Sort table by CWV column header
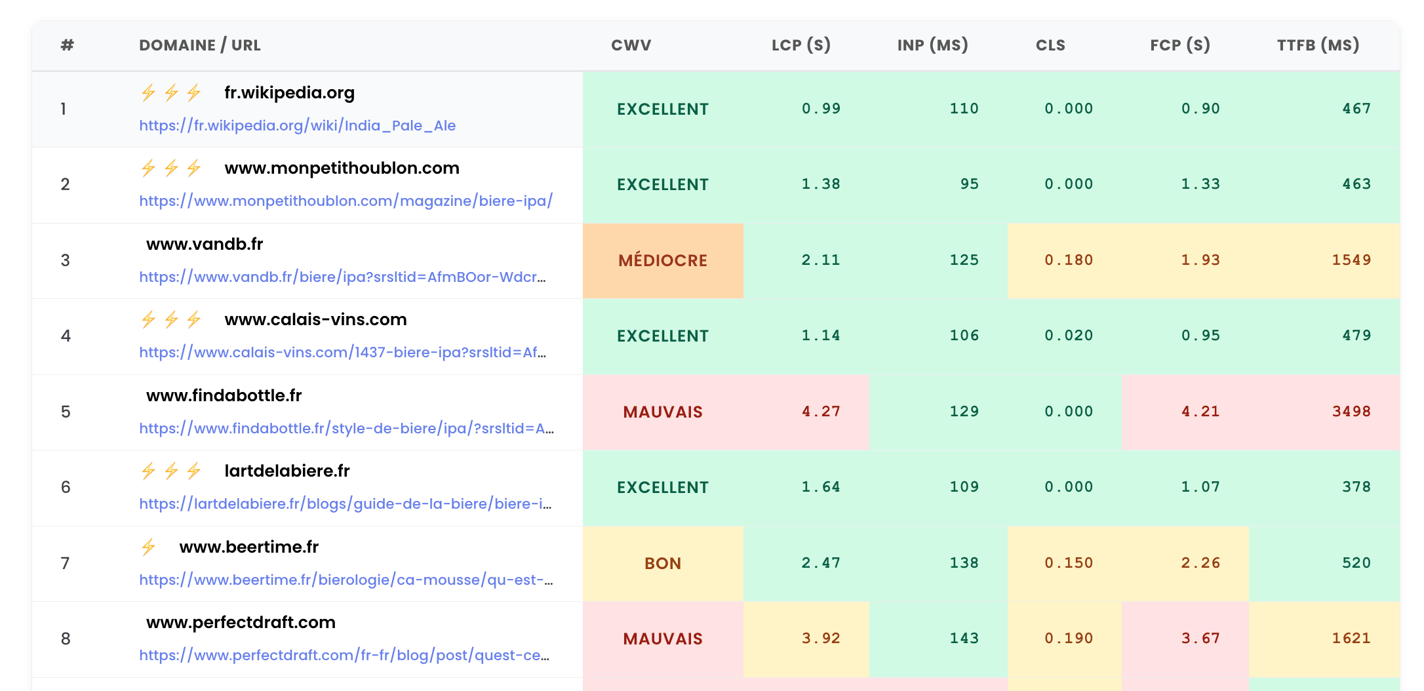Viewport: 1424px width, 691px height. pyautogui.click(x=631, y=45)
